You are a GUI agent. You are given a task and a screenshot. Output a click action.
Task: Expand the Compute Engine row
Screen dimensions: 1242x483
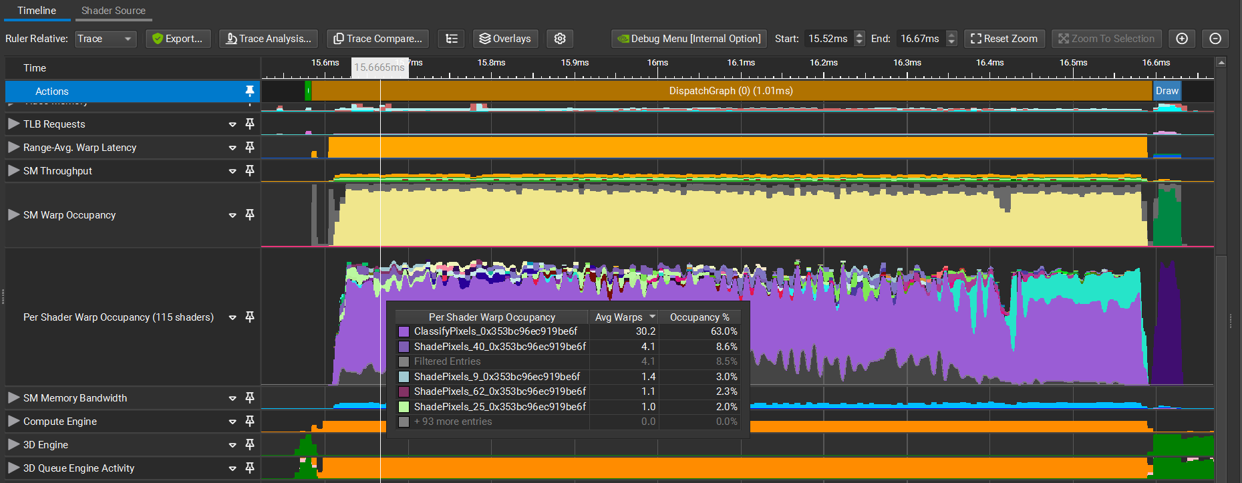tap(13, 421)
